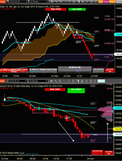Click the MOMENTUM button
Image resolution: width=122 pixels, height=161 pixels.
pyautogui.click(x=75, y=69)
